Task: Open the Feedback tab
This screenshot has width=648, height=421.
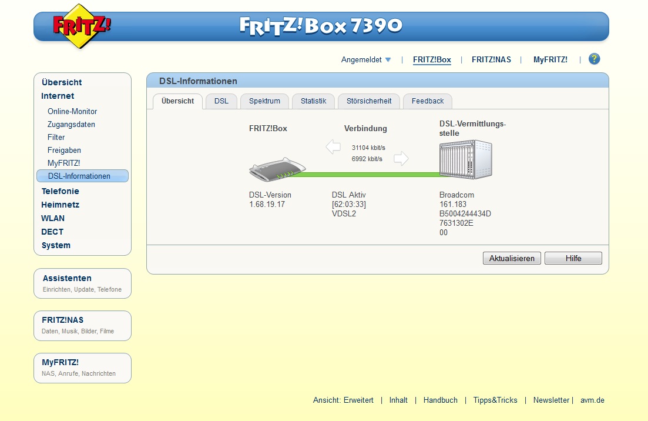Action: click(x=427, y=101)
